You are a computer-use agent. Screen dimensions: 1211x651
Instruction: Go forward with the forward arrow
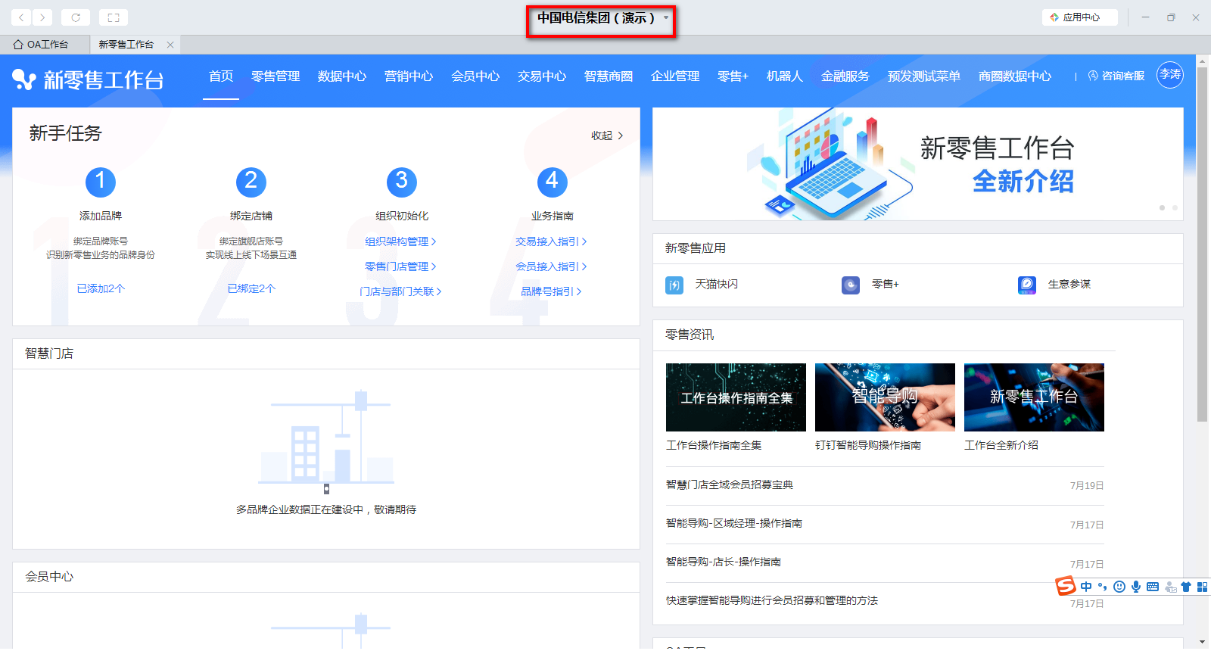click(x=42, y=17)
